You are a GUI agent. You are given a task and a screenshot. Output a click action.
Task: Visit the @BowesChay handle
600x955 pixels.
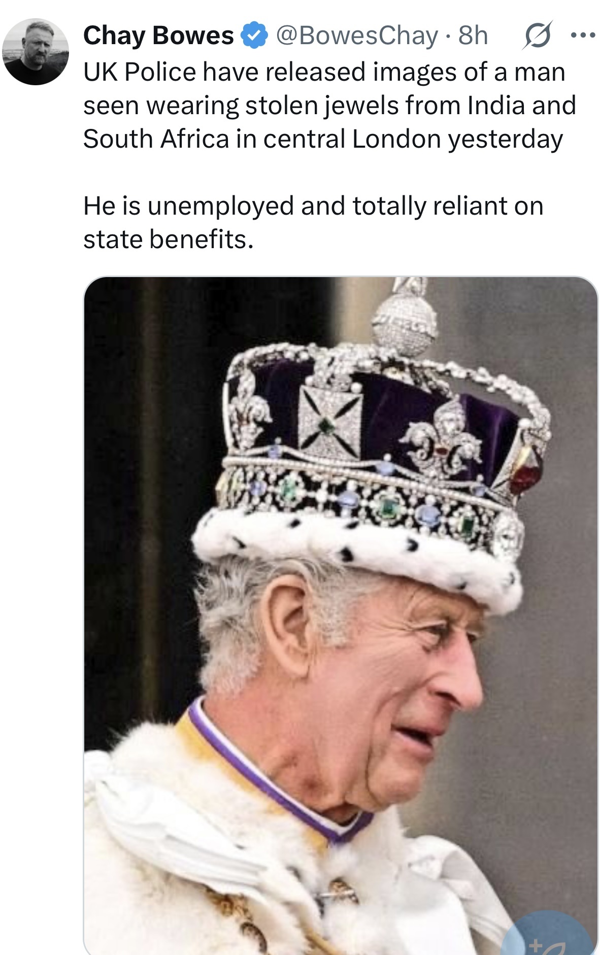[x=357, y=36]
